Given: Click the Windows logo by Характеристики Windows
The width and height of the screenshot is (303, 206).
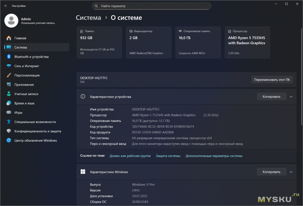Looking at the screenshot, I should [83, 172].
